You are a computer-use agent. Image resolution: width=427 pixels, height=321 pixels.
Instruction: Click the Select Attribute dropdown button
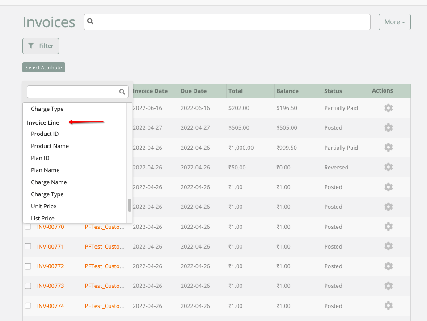(x=44, y=67)
